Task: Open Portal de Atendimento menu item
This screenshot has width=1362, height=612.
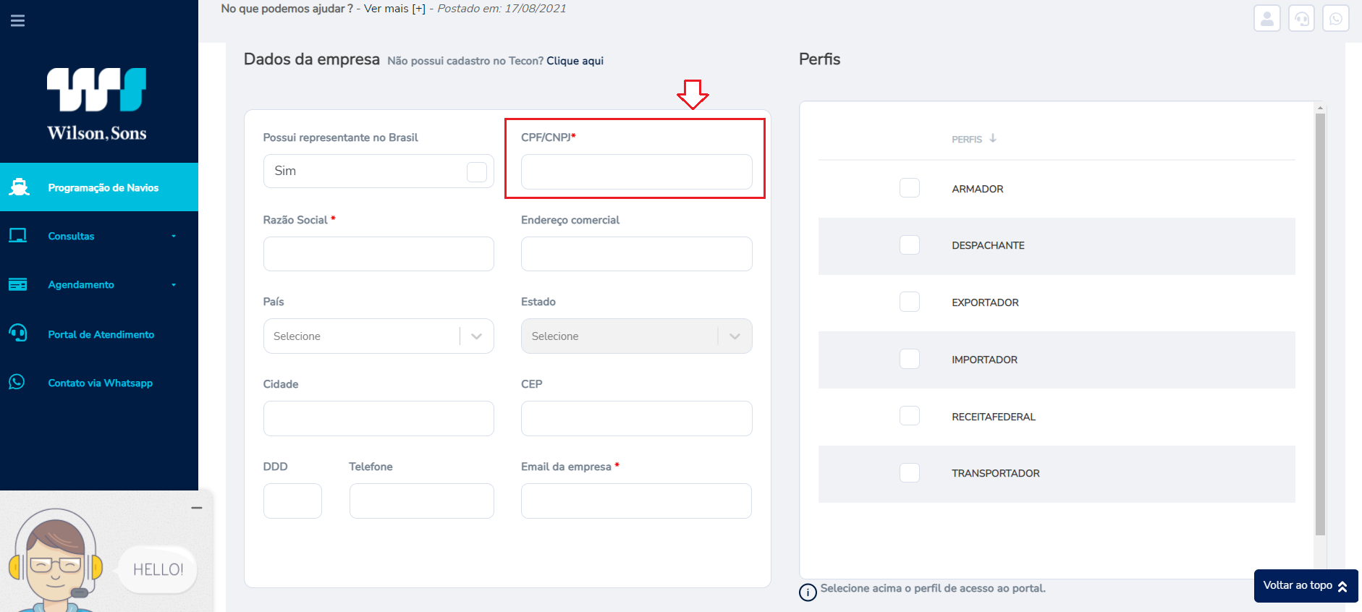Action: point(99,334)
